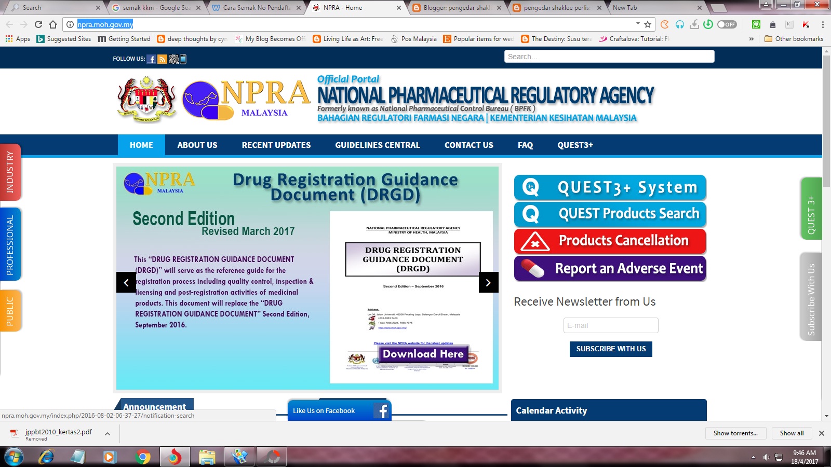
Task: Click the Products Cancellation button
Action: (610, 241)
